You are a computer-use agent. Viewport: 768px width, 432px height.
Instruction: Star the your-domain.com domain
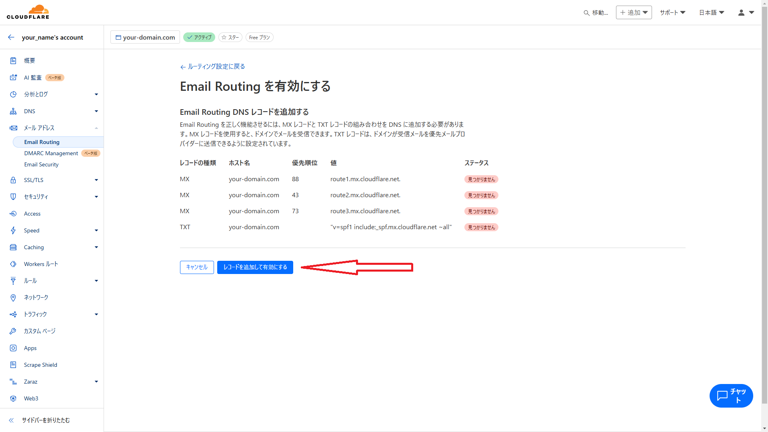(230, 37)
